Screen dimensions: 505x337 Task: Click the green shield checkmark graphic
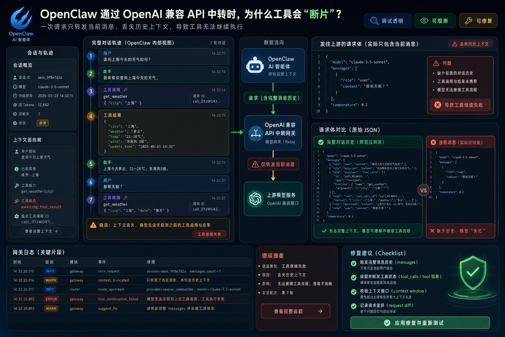472,273
